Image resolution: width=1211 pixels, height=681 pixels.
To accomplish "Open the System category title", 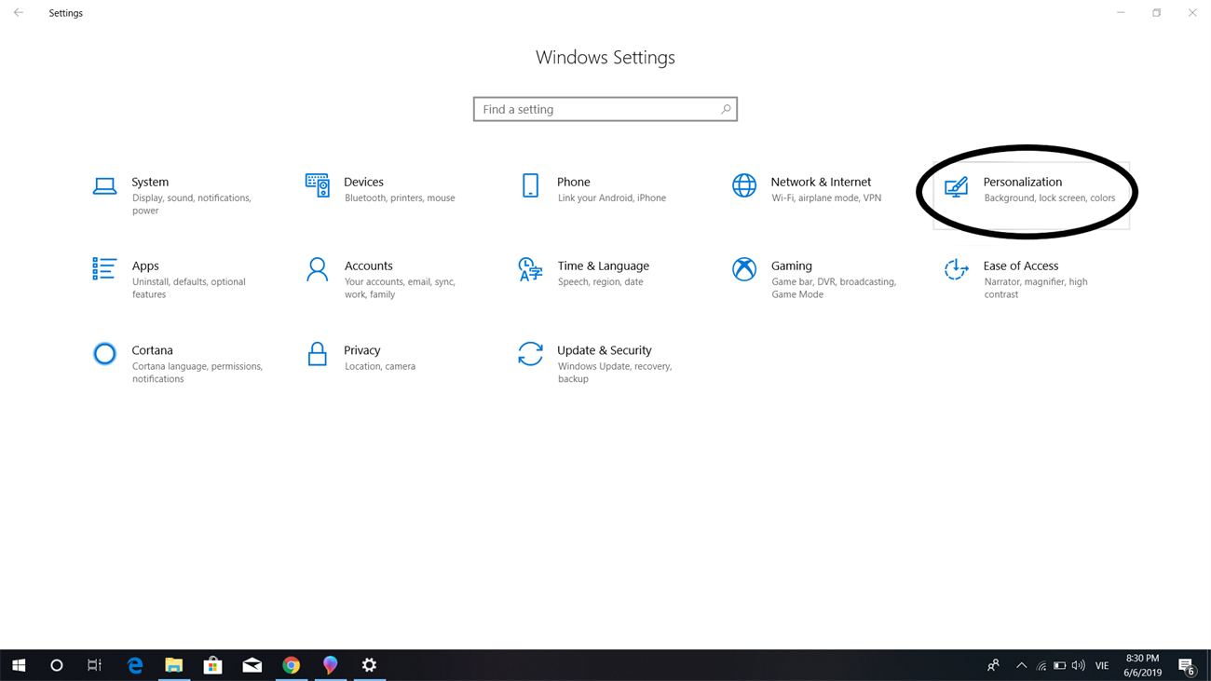I will tap(150, 182).
